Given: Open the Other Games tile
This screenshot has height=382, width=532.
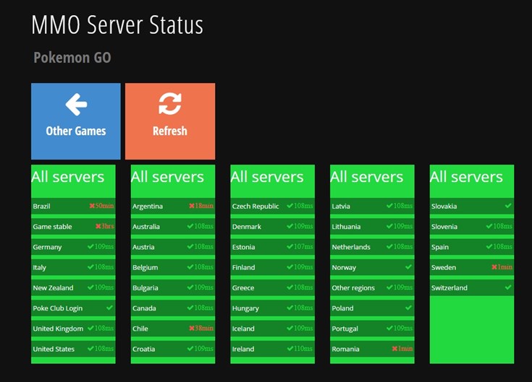Looking at the screenshot, I should 76,121.
